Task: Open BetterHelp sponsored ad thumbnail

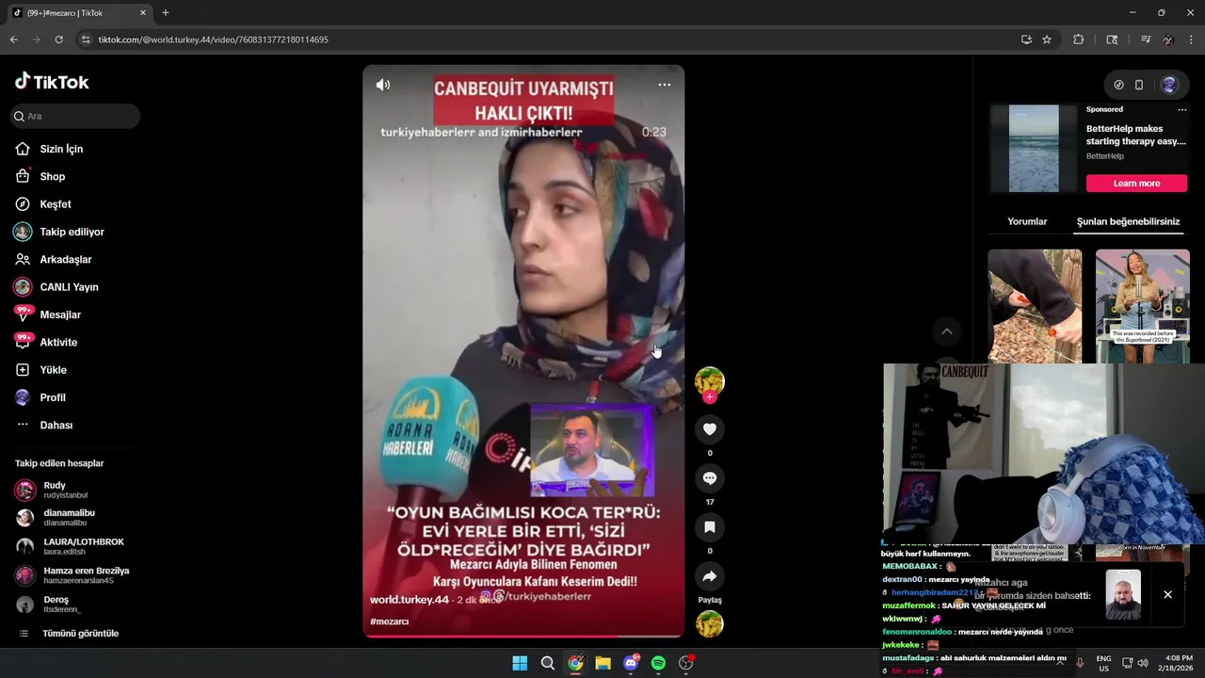Action: point(1034,148)
